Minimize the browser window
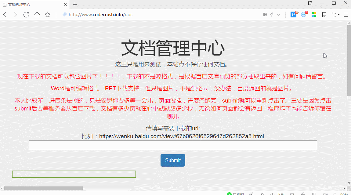The height and width of the screenshot is (195, 351). point(322,3)
